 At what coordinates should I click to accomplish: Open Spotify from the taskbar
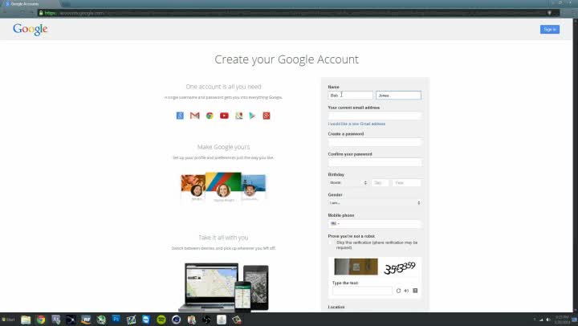coord(161,320)
